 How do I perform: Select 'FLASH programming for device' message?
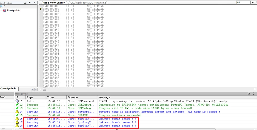tap(163, 101)
